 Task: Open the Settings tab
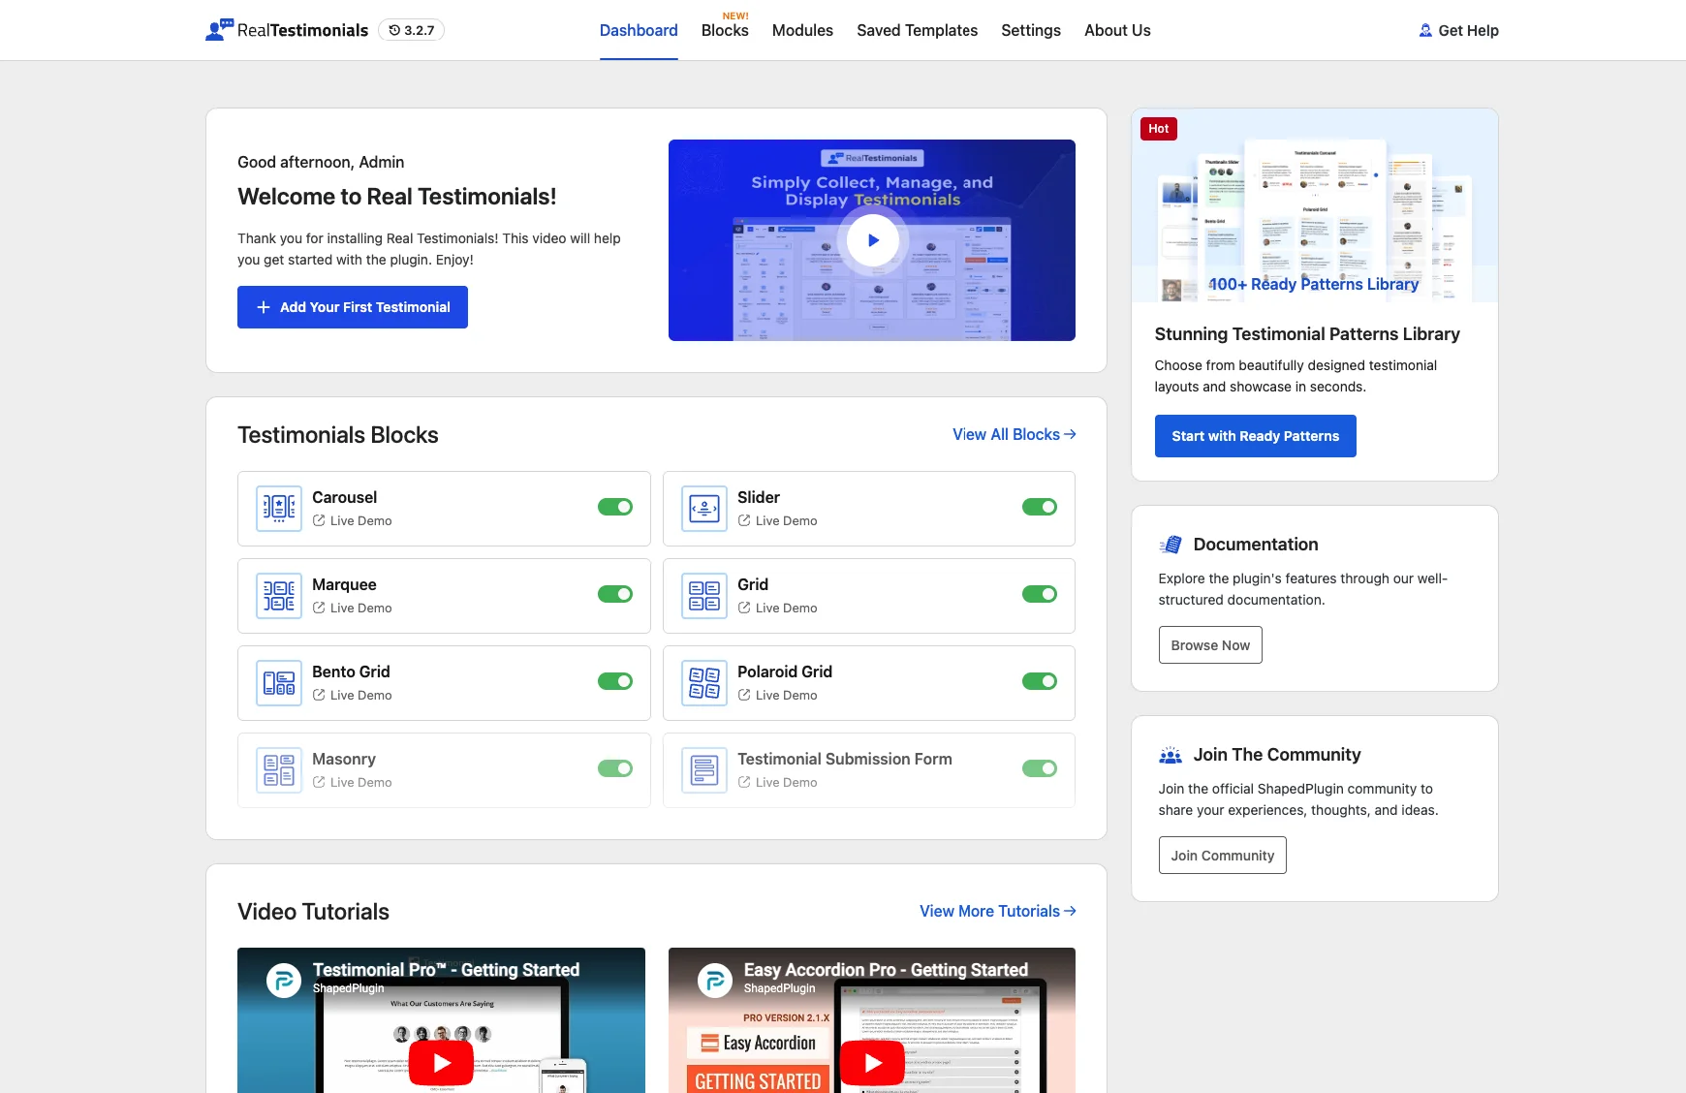pos(1031,30)
